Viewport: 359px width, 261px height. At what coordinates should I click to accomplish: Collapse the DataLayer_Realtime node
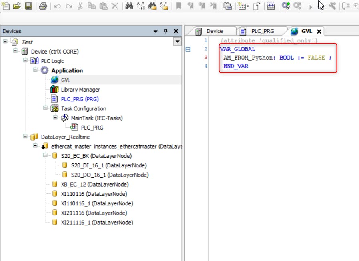(25, 136)
